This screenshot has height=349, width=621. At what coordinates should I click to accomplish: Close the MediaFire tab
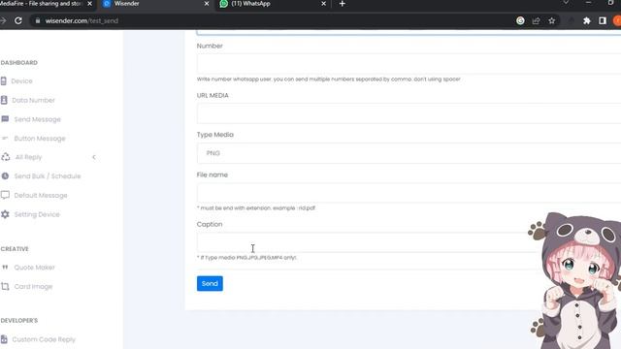click(x=89, y=4)
